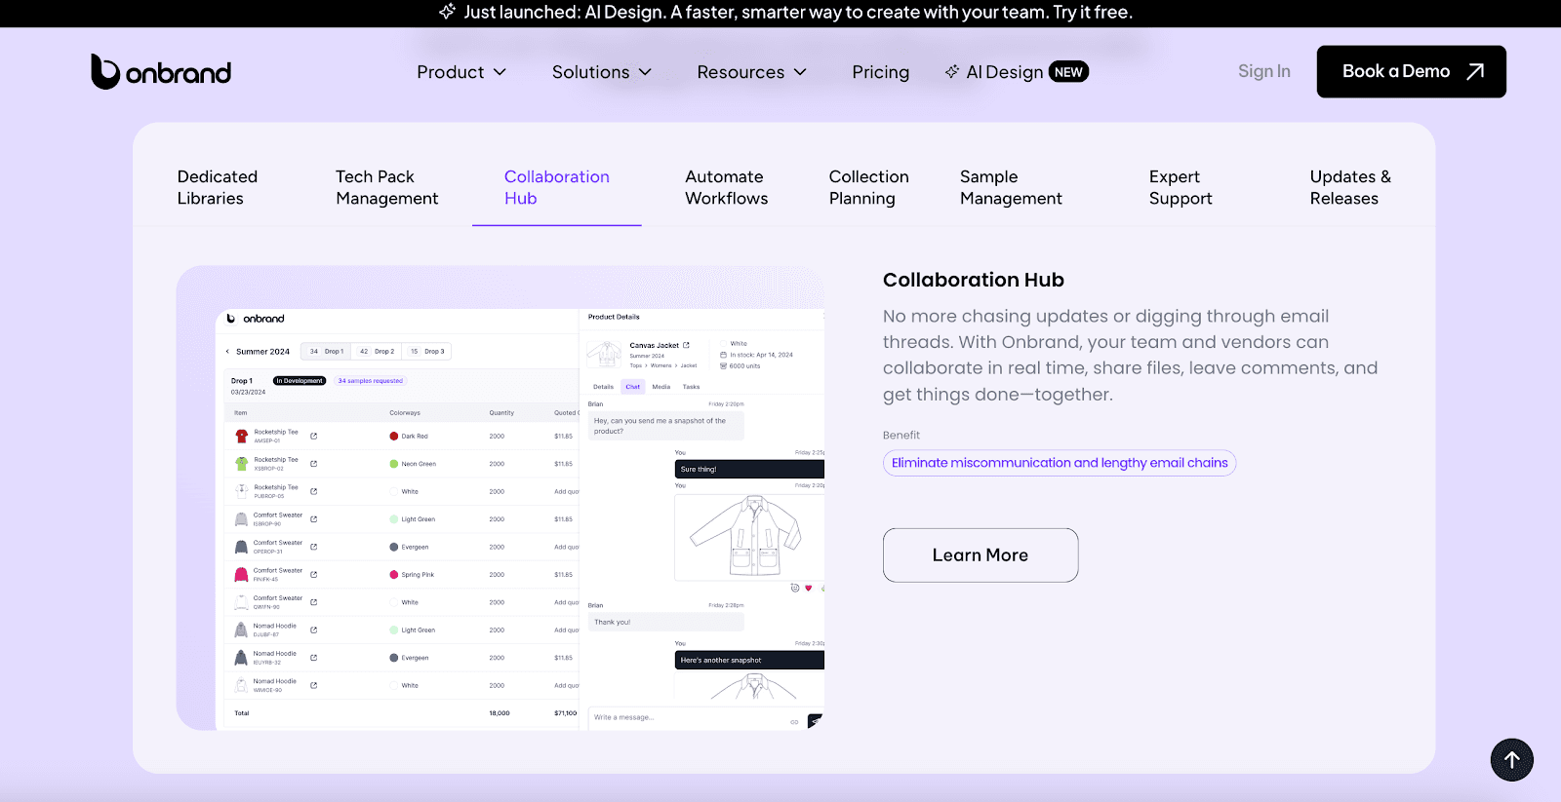This screenshot has width=1561, height=802.
Task: View the Updates & Releases tab
Action: [x=1350, y=187]
